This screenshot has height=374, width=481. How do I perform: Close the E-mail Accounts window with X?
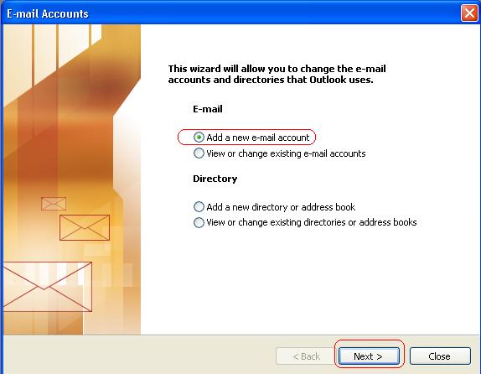469,13
